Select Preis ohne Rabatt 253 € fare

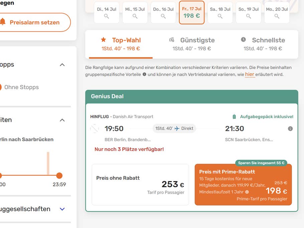click(140, 184)
